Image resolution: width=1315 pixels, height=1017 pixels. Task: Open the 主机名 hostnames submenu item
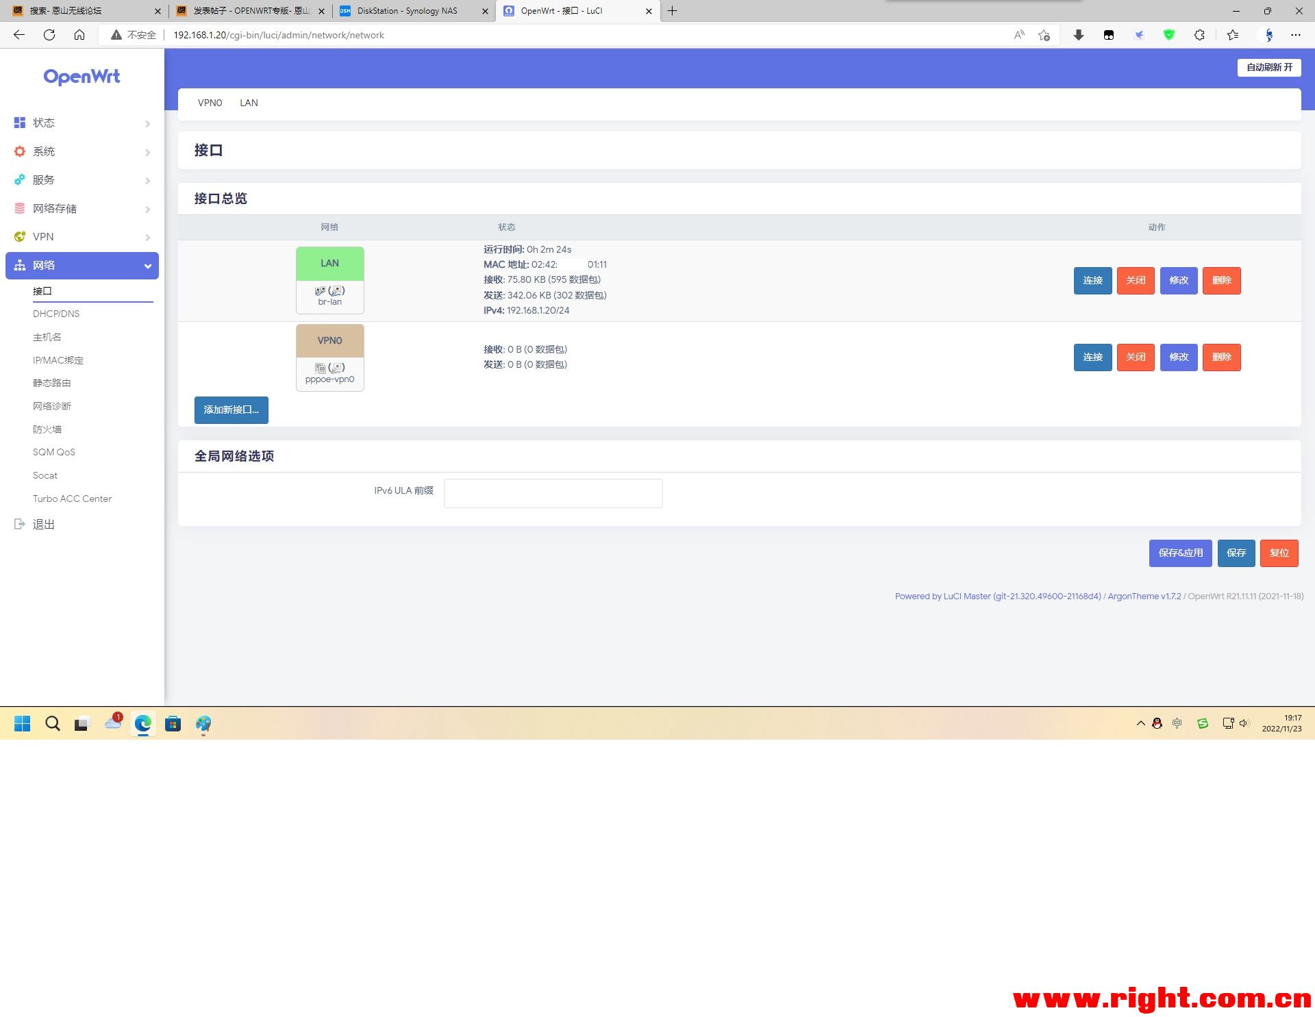click(47, 337)
